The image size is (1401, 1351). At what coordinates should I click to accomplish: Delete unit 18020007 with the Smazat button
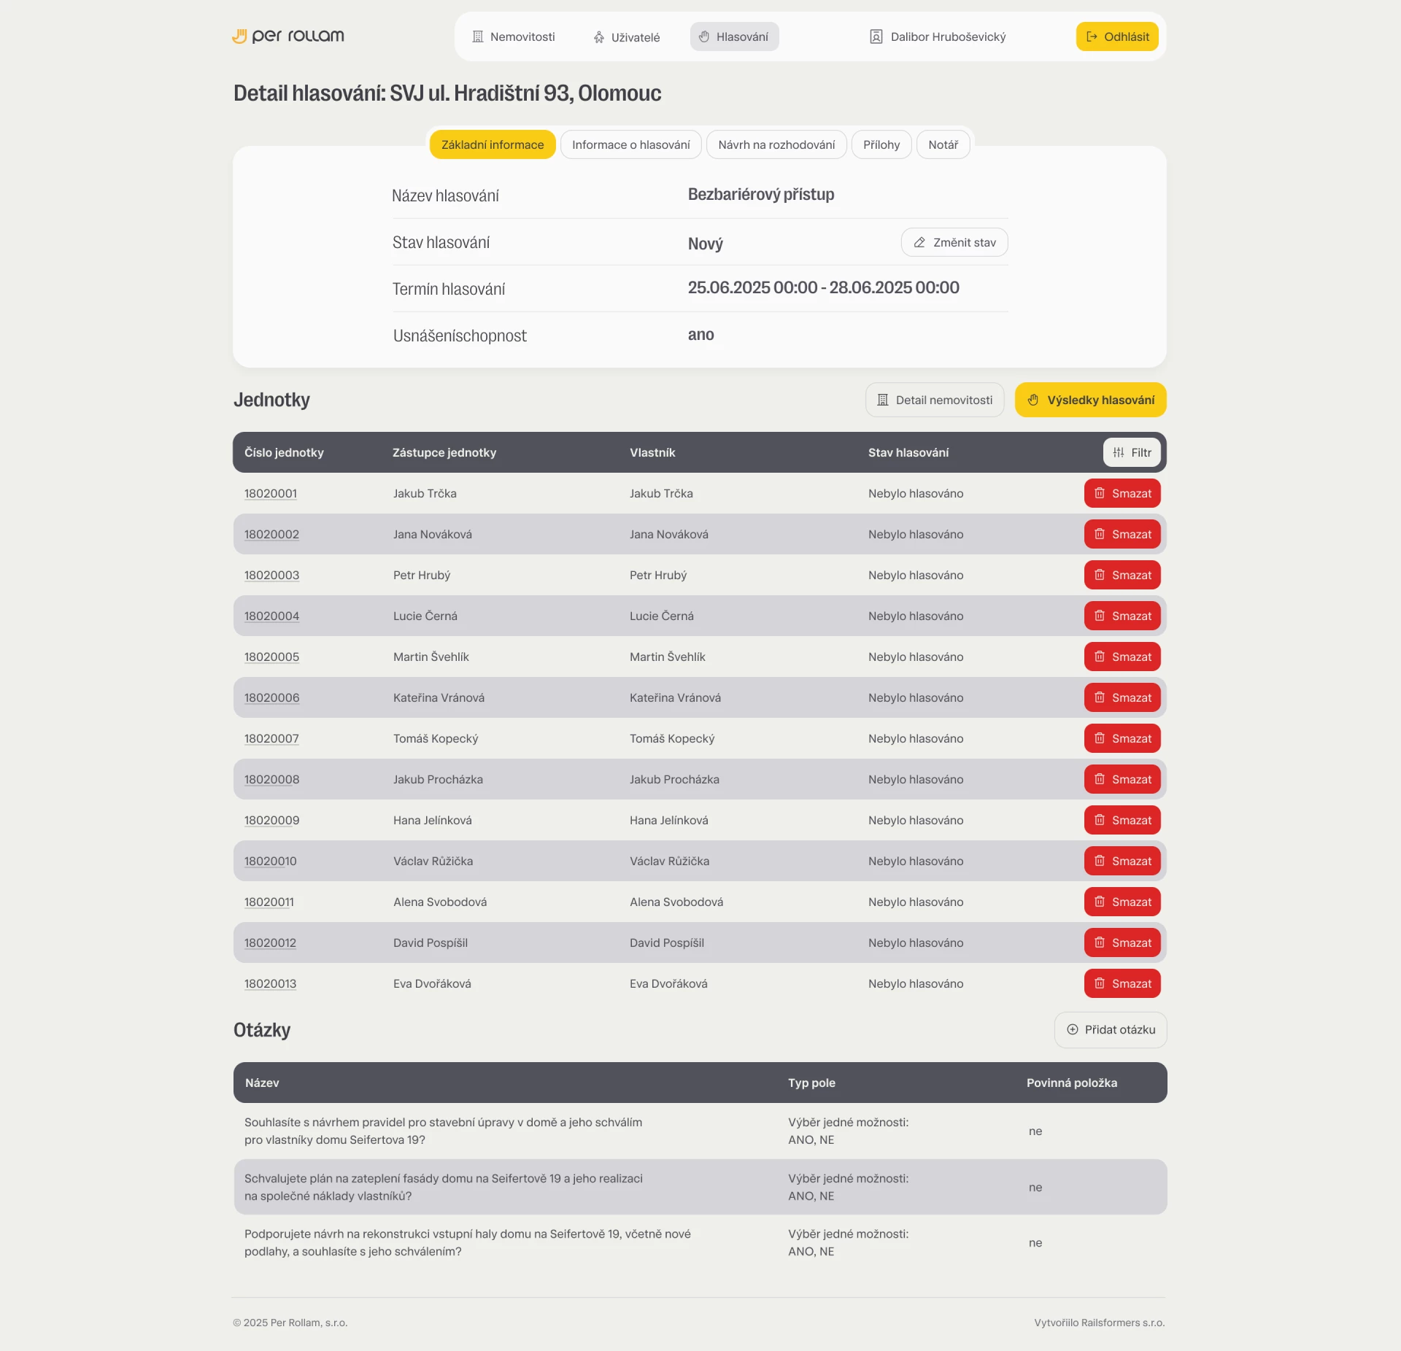click(1122, 738)
